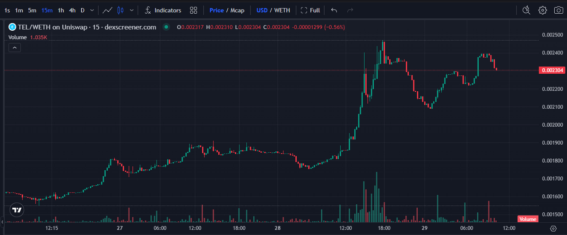Enter fullscreen with the Full button

click(x=310, y=10)
